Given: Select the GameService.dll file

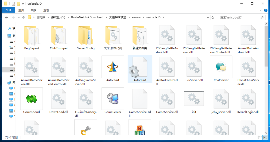Looking at the screenshot, I should click(167, 101).
